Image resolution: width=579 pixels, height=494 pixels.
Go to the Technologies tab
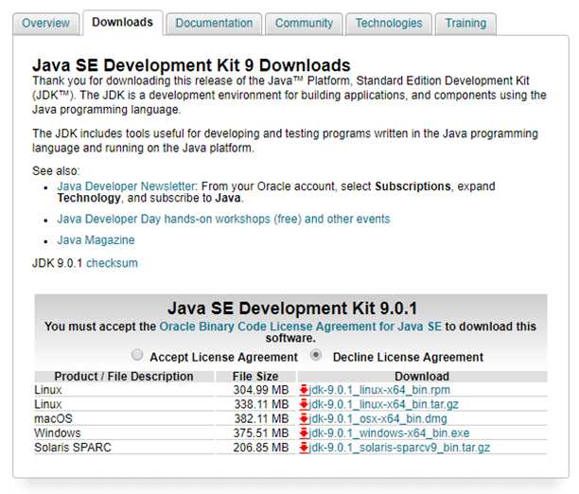389,24
